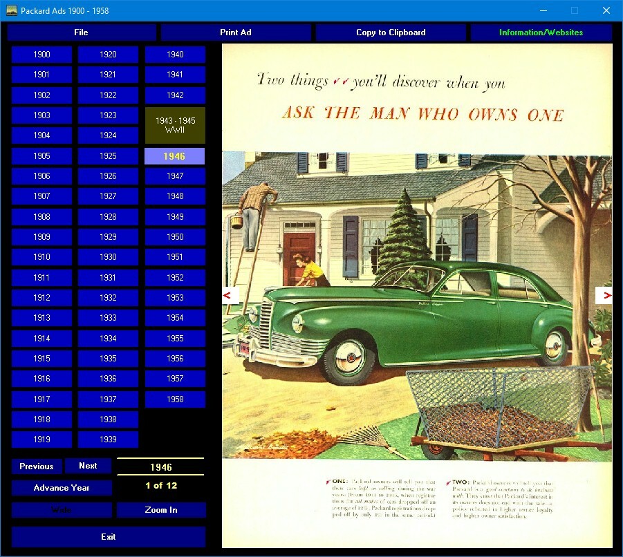
Task: Select year 1958
Action: (175, 399)
